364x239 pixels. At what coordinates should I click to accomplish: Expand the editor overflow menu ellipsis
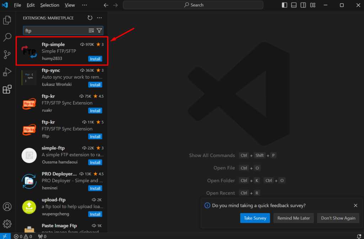pos(84,5)
